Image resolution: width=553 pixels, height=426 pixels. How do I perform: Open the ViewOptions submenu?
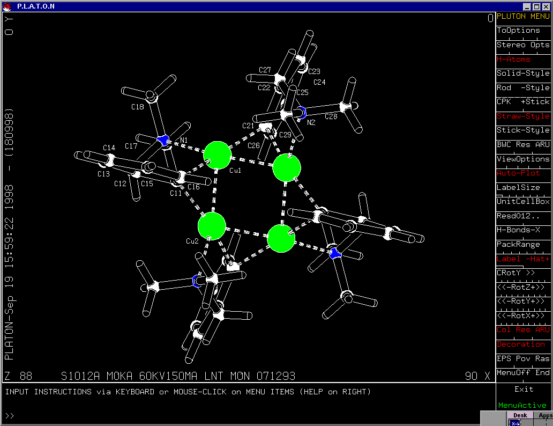pyautogui.click(x=522, y=159)
